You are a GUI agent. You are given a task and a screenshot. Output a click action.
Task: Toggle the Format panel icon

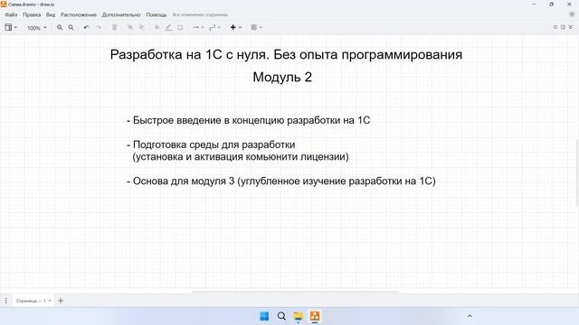coord(563,27)
